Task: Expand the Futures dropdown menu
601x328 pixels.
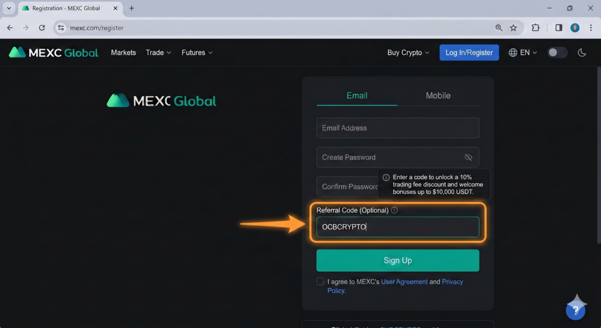Action: coord(197,52)
